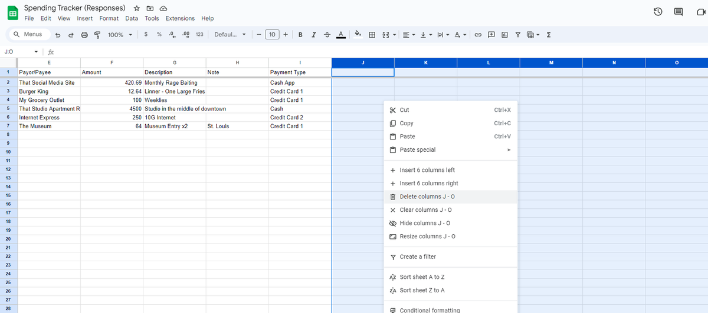Image resolution: width=708 pixels, height=313 pixels.
Task: Select Insert 6 columns left
Action: pos(450,170)
